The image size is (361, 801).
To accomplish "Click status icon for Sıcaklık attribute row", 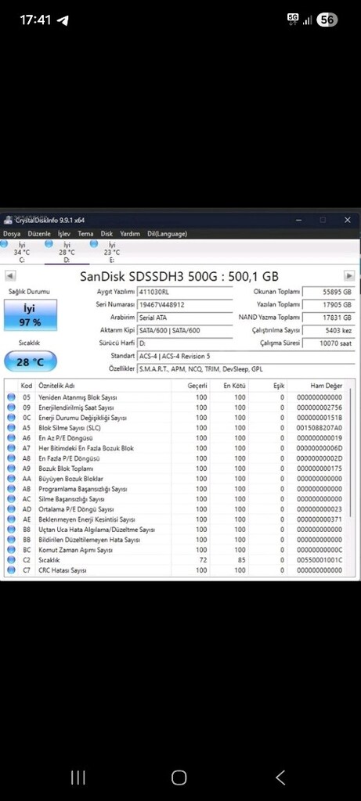I will (x=11, y=560).
